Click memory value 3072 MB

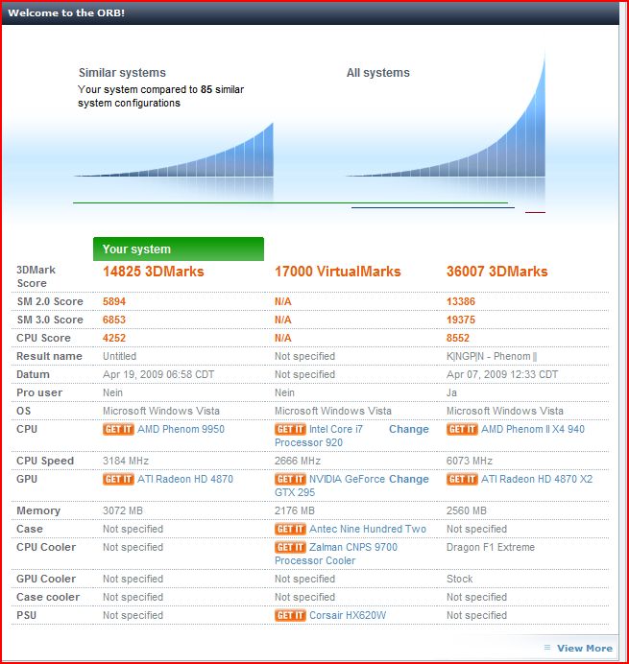pos(123,510)
